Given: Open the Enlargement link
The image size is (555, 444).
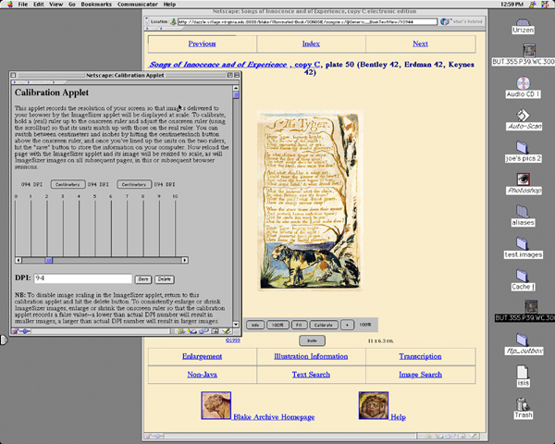Looking at the screenshot, I should 202,356.
